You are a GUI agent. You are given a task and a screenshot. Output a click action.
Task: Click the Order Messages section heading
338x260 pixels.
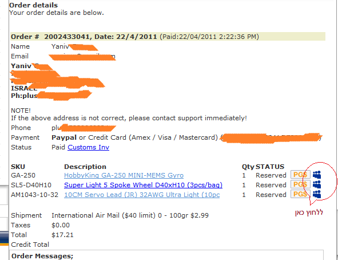42,256
